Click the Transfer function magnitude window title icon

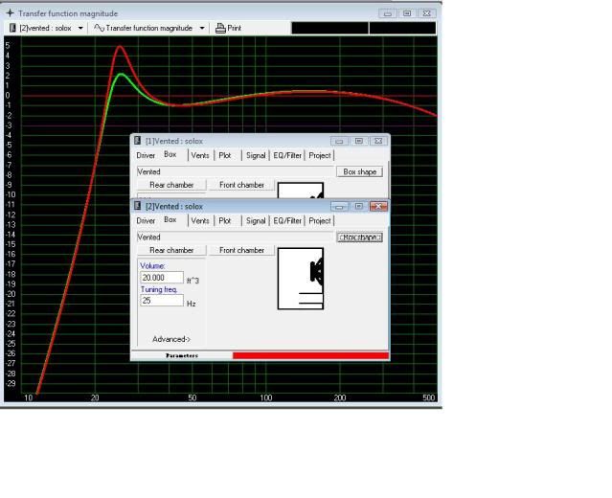[x=10, y=12]
